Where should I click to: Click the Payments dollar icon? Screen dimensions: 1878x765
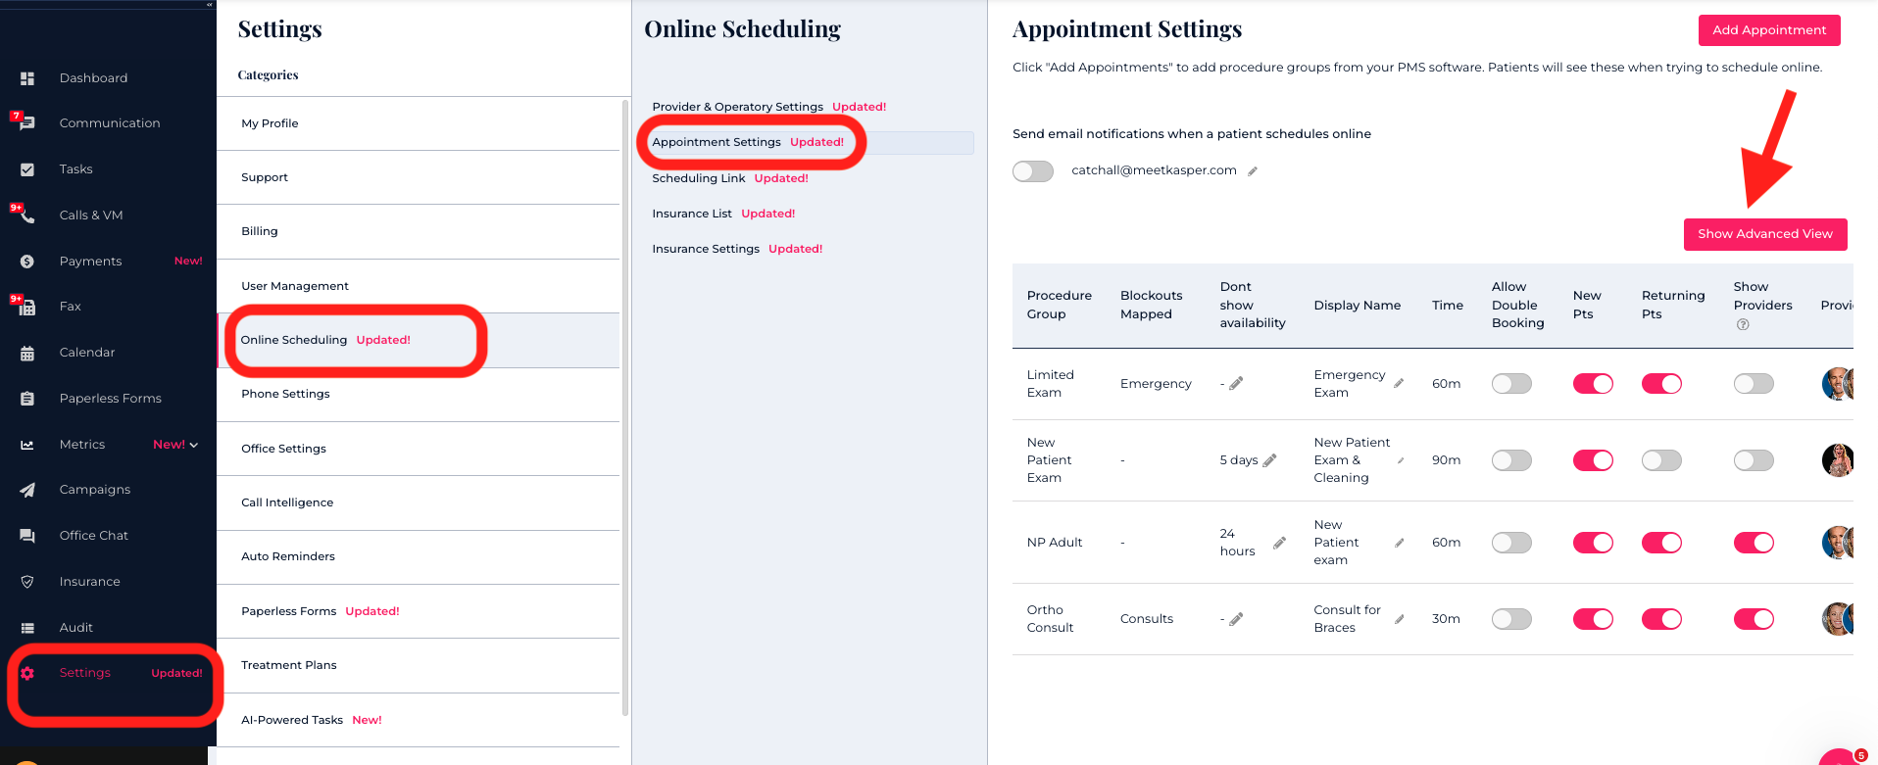pyautogui.click(x=27, y=262)
